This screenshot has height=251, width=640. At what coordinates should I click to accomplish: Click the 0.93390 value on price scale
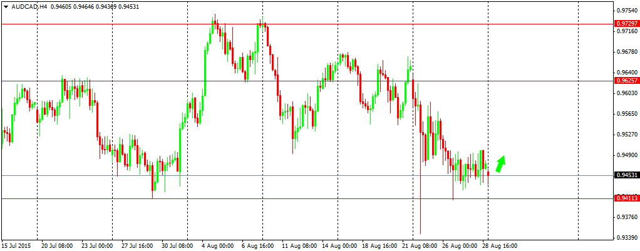pos(626,237)
